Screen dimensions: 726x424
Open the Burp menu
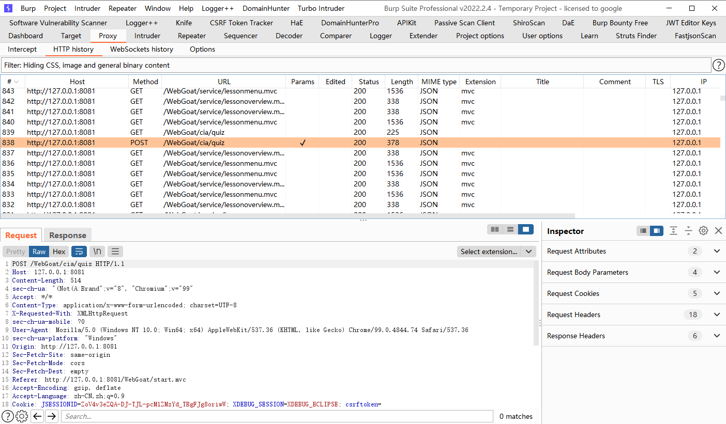coord(28,8)
